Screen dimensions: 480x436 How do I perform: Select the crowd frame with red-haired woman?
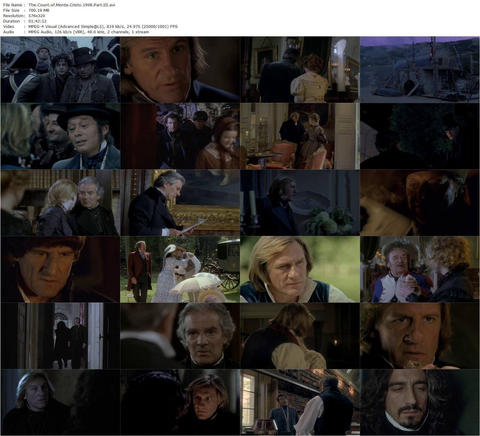[180, 136]
